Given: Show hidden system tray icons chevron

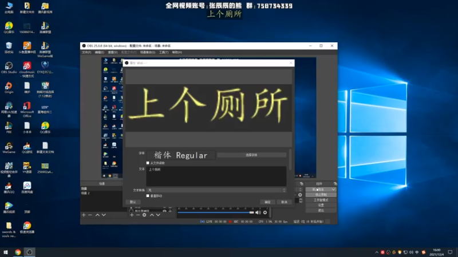Looking at the screenshot, I should pyautogui.click(x=377, y=252).
